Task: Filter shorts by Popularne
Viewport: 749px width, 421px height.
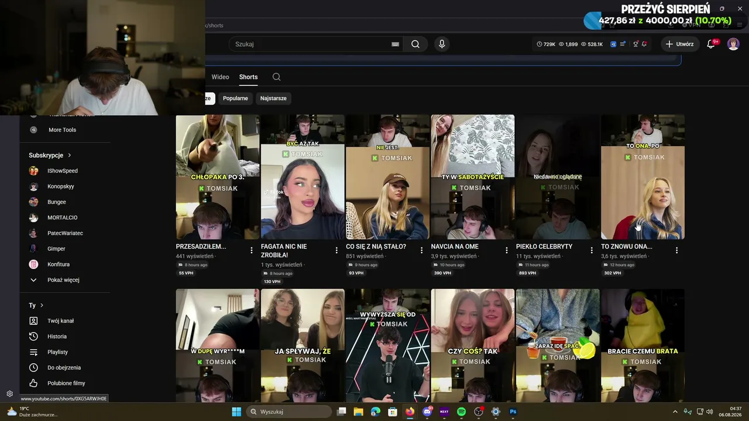Action: (x=235, y=98)
